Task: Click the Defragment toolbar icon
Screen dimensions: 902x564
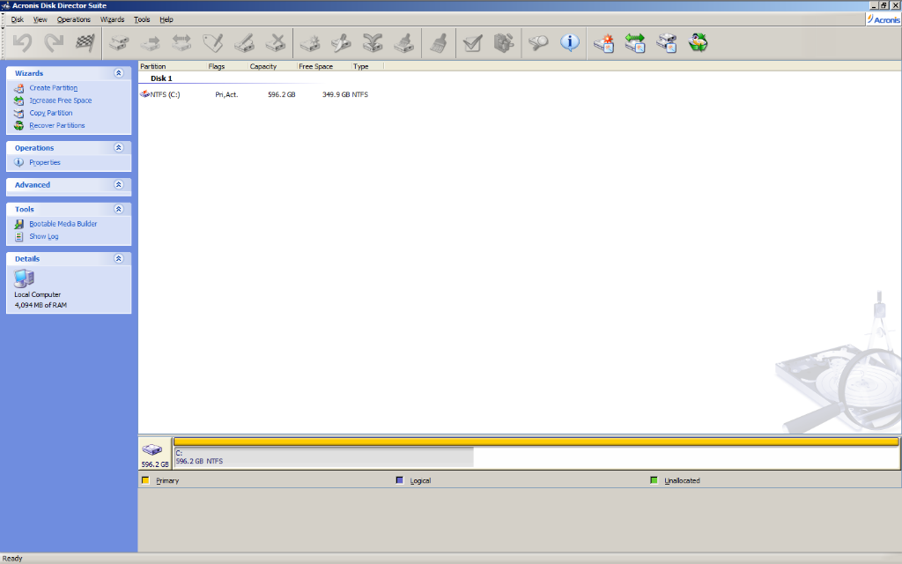Action: coord(504,43)
